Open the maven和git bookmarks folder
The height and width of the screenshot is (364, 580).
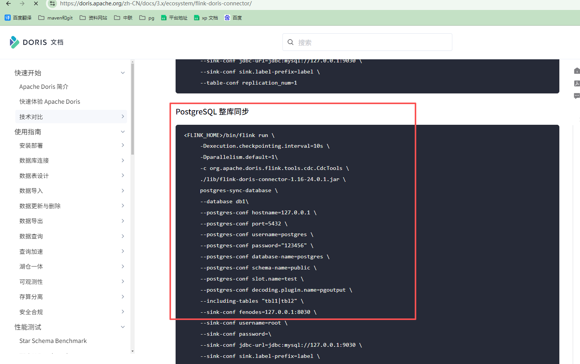pos(55,18)
